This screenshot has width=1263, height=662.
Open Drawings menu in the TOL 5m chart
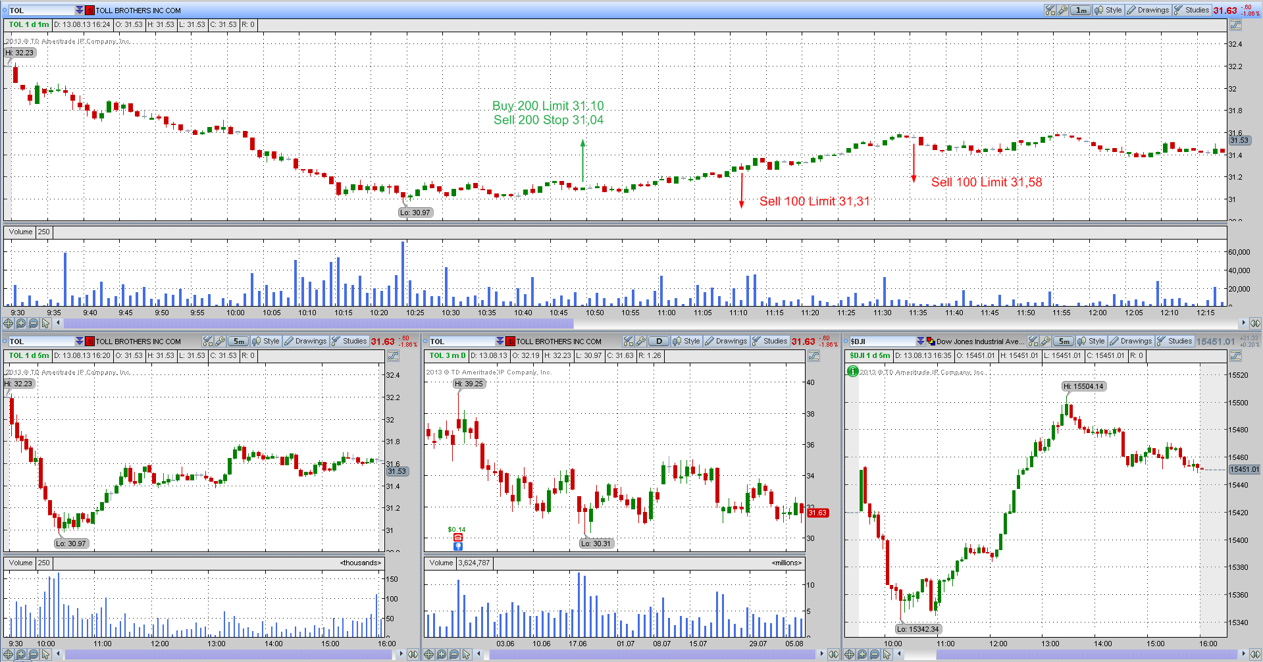coord(305,341)
